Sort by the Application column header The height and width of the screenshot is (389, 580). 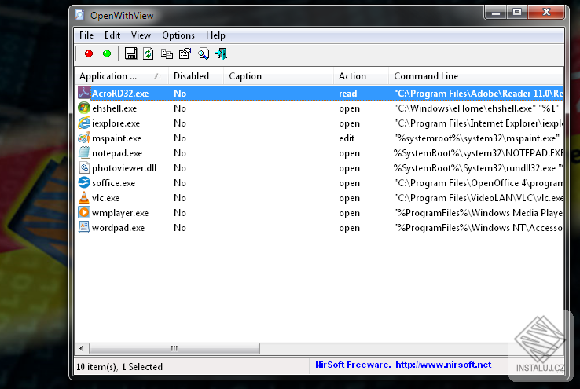click(x=121, y=76)
